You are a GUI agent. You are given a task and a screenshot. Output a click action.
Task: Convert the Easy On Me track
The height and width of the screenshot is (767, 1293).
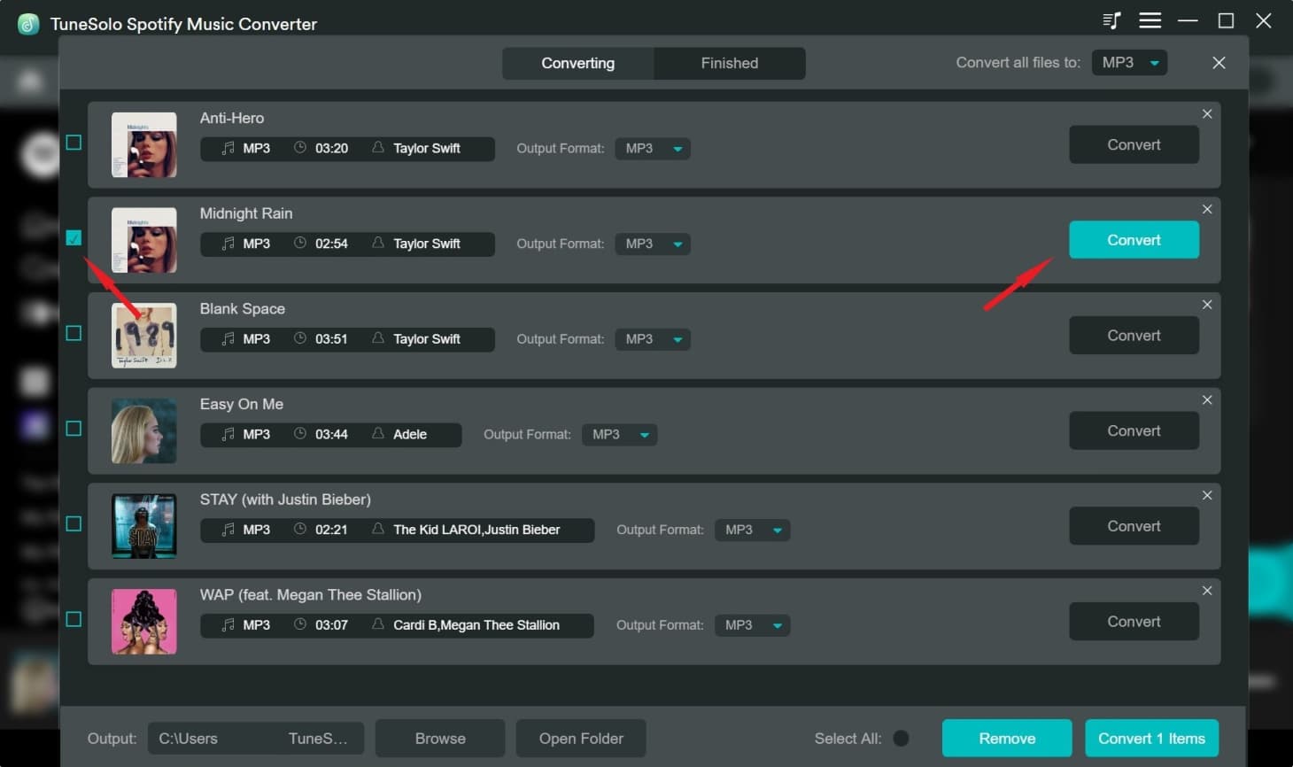click(x=1134, y=430)
